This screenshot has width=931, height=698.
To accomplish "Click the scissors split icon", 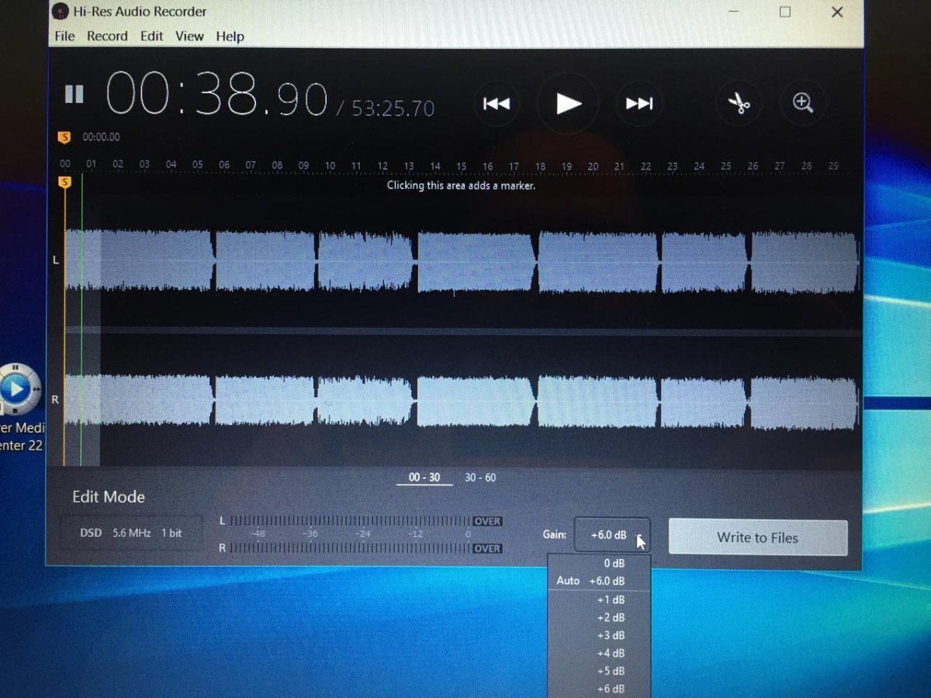I will 739,103.
